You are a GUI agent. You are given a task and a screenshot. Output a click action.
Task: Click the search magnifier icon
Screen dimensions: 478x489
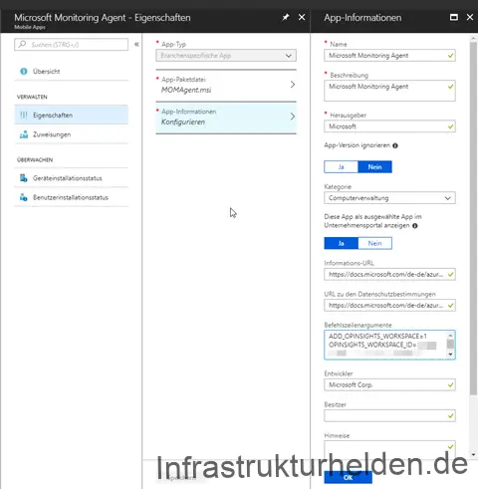[x=22, y=44]
